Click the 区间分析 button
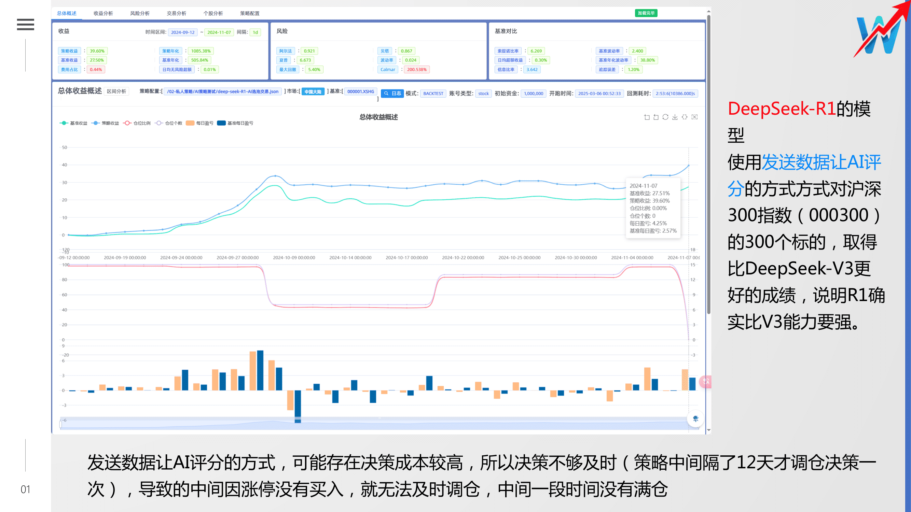 pos(116,91)
